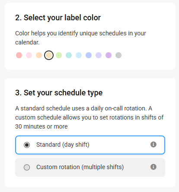Pick the periwinkle blue label color

coord(89,55)
